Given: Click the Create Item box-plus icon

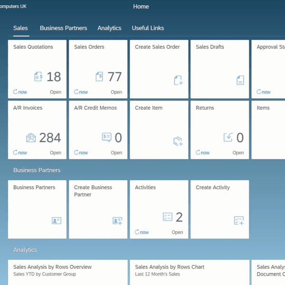Looking at the screenshot, I should pos(178,141).
